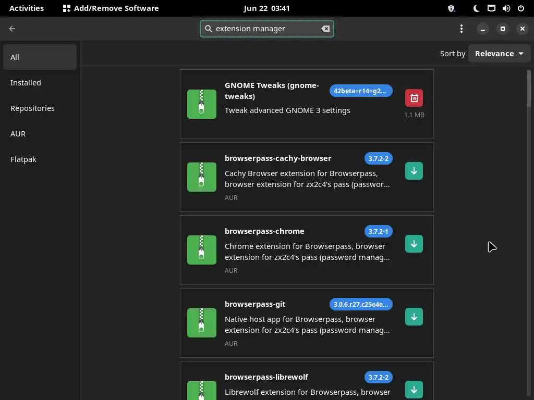534x400 pixels.
Task: Click the Add/Remove Software app icon in top bar
Action: tap(67, 8)
